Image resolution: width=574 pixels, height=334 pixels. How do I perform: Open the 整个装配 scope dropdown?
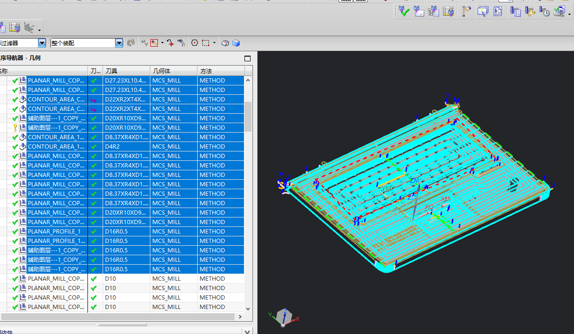[x=119, y=43]
